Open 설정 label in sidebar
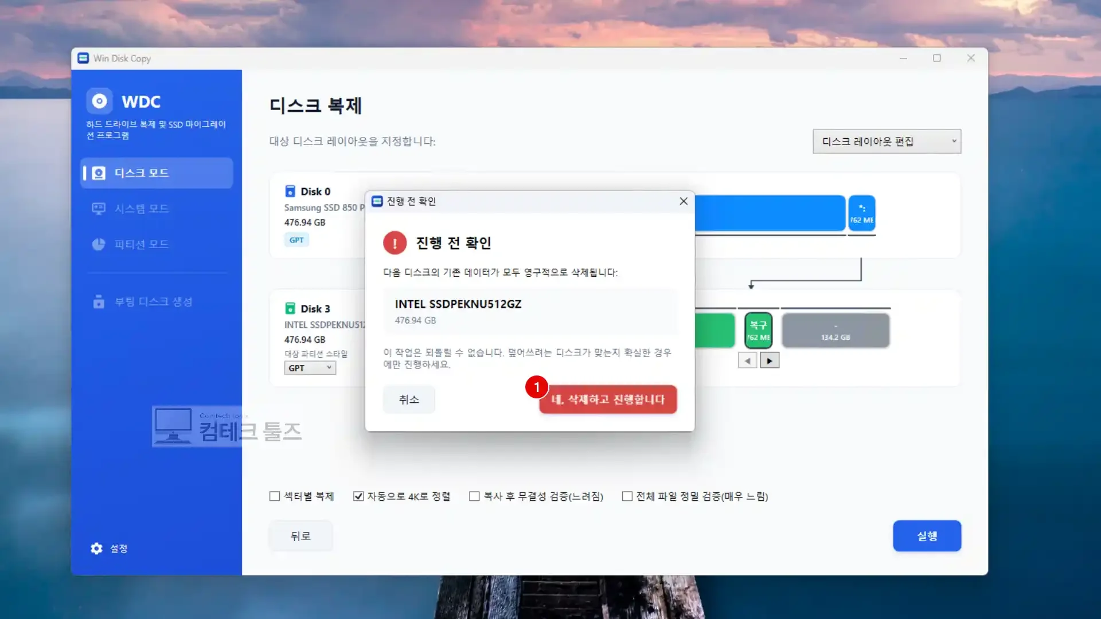Viewport: 1101px width, 619px height. point(119,549)
